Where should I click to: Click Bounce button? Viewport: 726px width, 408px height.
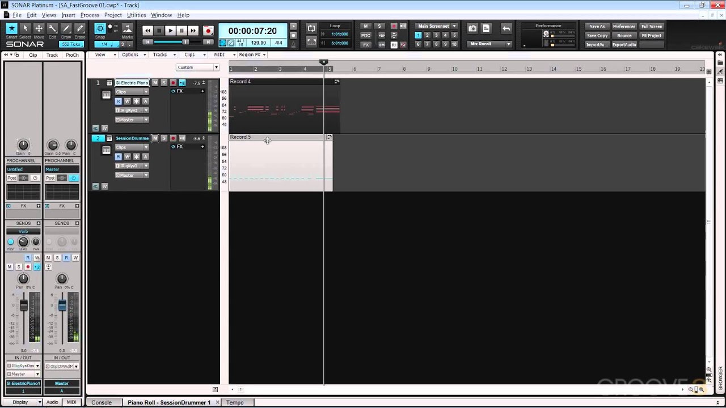coord(624,35)
